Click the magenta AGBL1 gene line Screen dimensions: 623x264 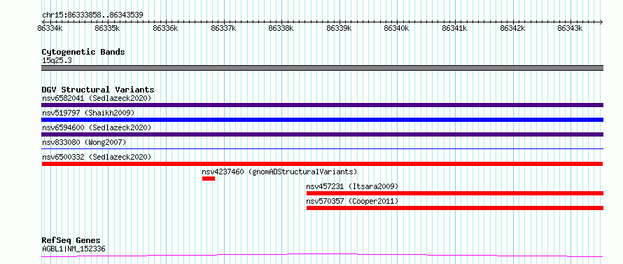tap(322, 256)
